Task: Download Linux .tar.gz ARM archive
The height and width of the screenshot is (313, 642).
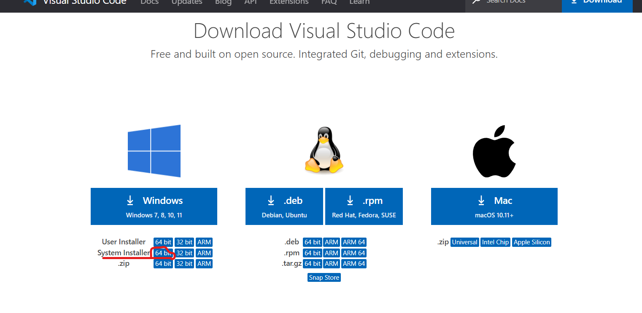Action: click(x=332, y=264)
